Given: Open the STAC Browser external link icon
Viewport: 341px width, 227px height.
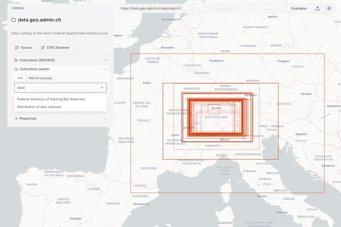Looking at the screenshot, I should click(x=43, y=47).
